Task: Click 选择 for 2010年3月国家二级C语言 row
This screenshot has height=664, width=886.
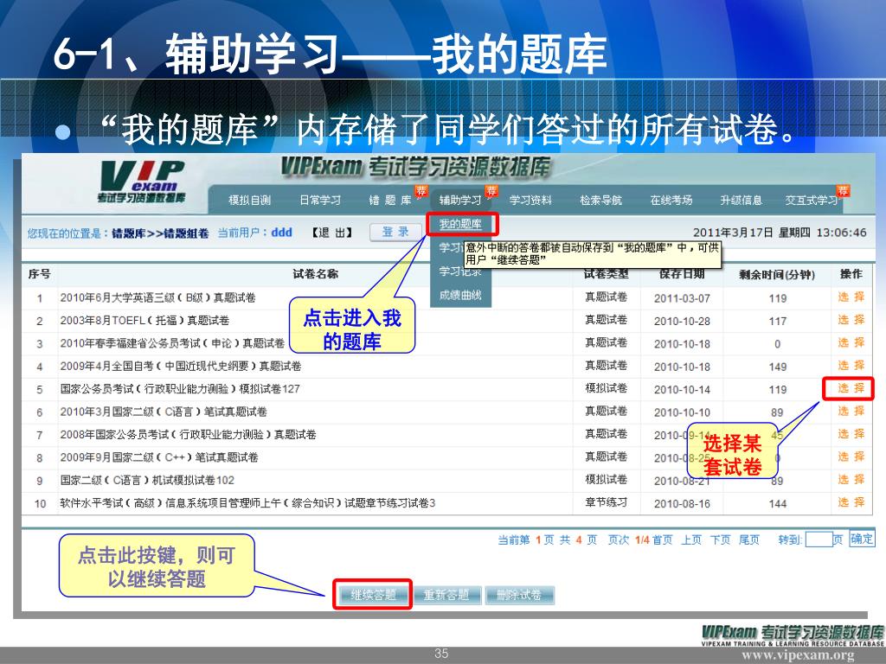Action: pos(851,411)
